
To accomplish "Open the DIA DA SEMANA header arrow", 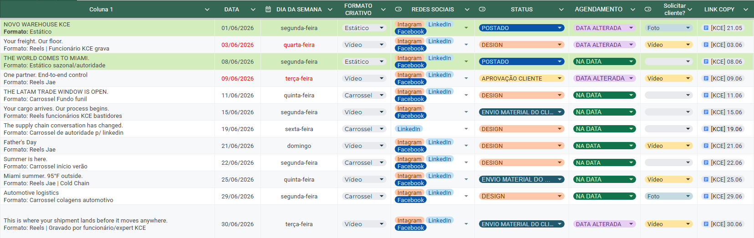I will (x=330, y=9).
